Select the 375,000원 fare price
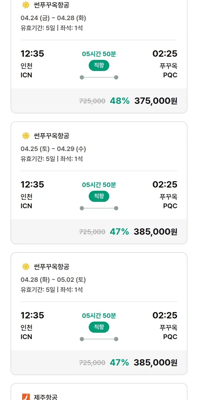The height and width of the screenshot is (400, 198). (x=156, y=101)
